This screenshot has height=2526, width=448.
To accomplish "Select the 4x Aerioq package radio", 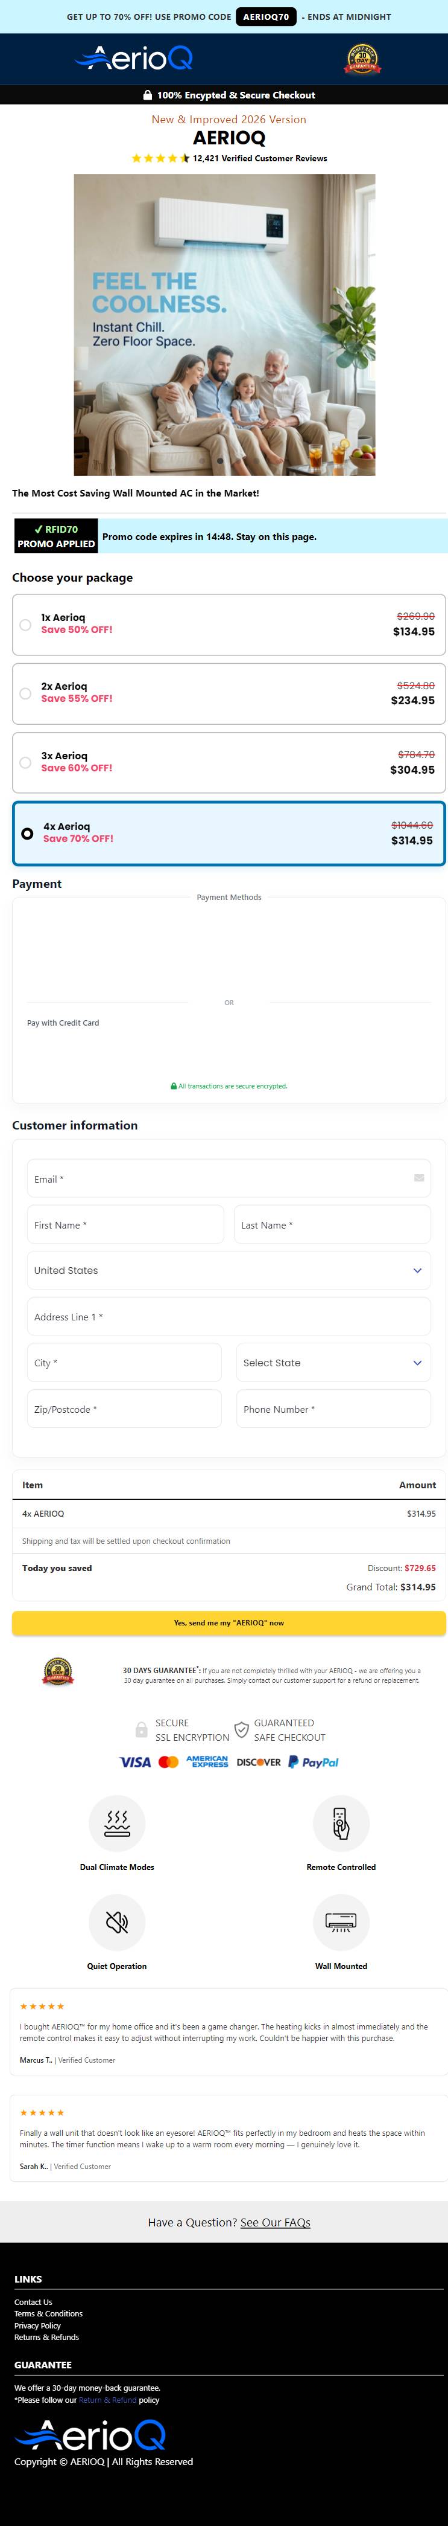I will click(27, 834).
